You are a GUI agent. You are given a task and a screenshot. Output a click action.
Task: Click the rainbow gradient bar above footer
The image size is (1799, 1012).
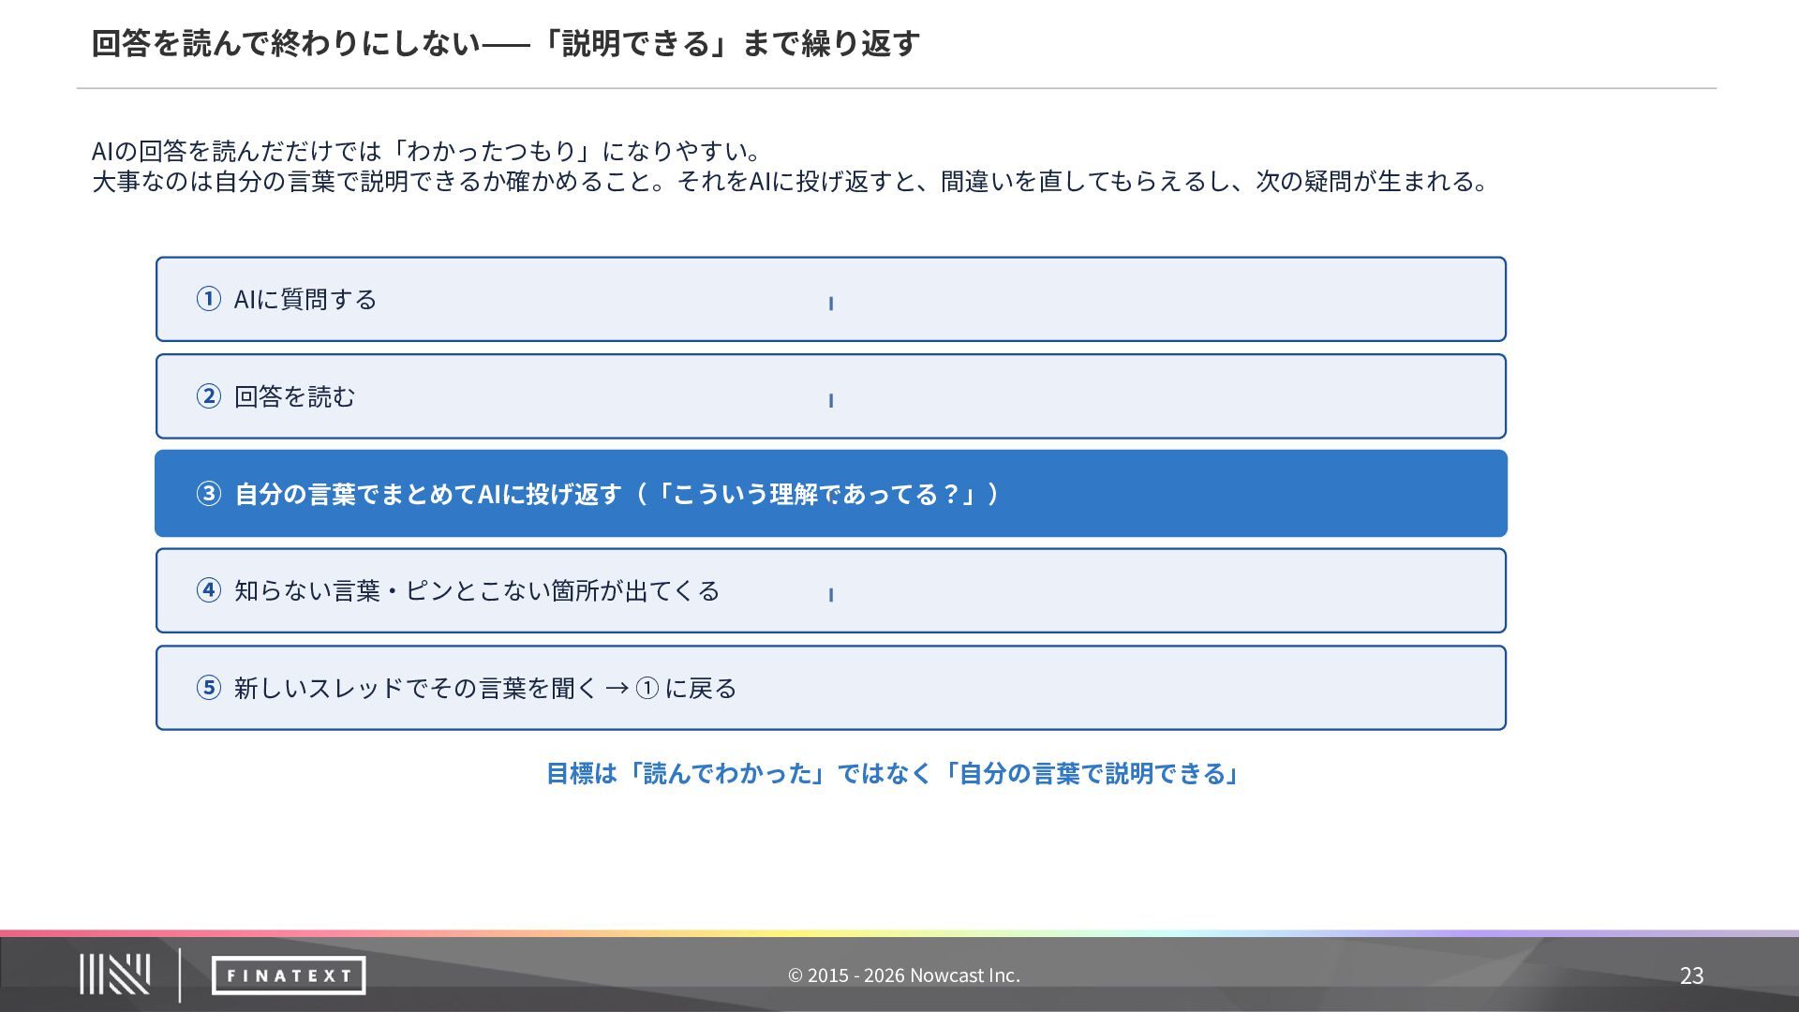coord(899,933)
